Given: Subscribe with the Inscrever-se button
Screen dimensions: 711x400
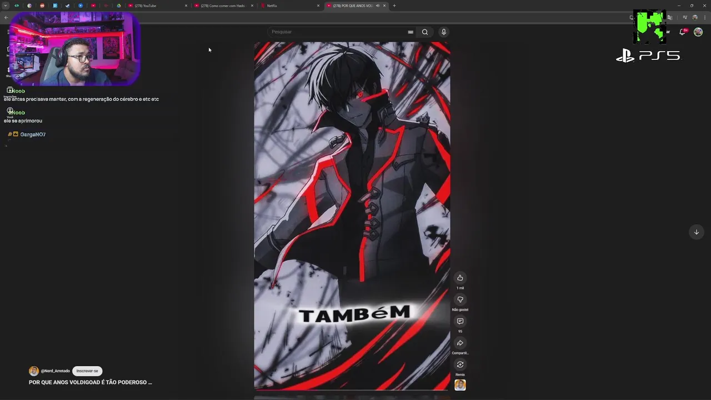Looking at the screenshot, I should 87,371.
